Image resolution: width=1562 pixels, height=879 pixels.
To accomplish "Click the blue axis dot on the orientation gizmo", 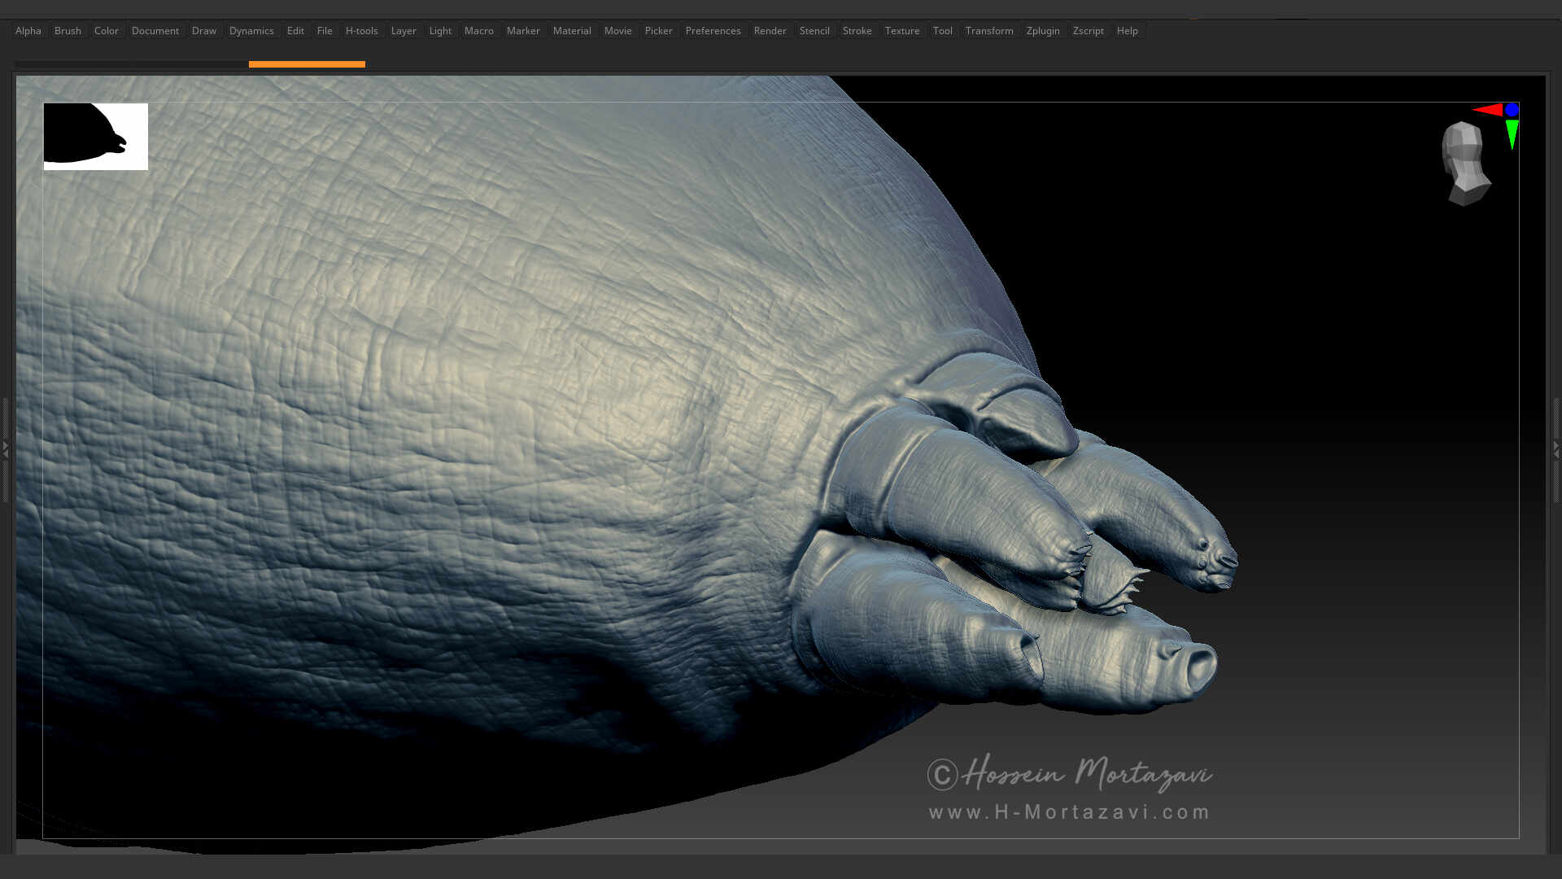I will (x=1513, y=107).
